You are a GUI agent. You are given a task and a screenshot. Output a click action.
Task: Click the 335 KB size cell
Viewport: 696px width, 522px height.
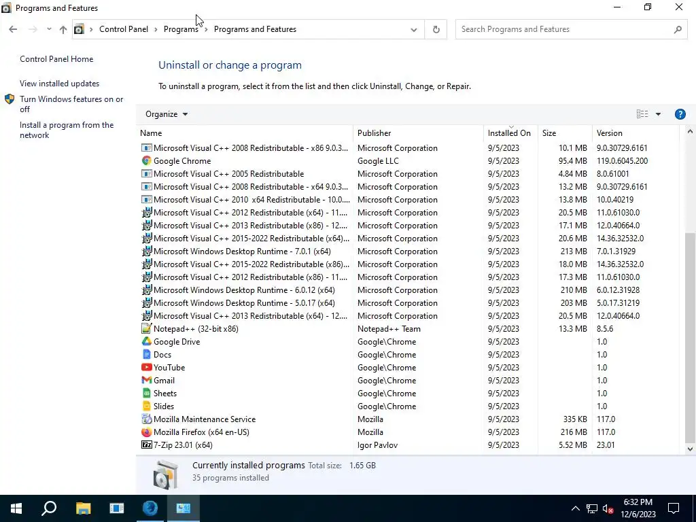click(575, 419)
